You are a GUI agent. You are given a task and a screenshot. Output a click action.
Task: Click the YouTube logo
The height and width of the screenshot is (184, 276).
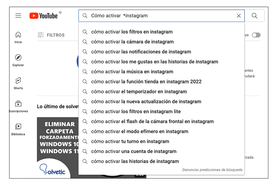coord(43,15)
